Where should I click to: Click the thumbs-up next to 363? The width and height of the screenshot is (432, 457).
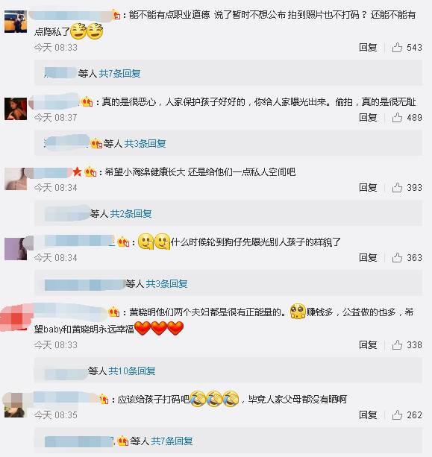pyautogui.click(x=397, y=257)
